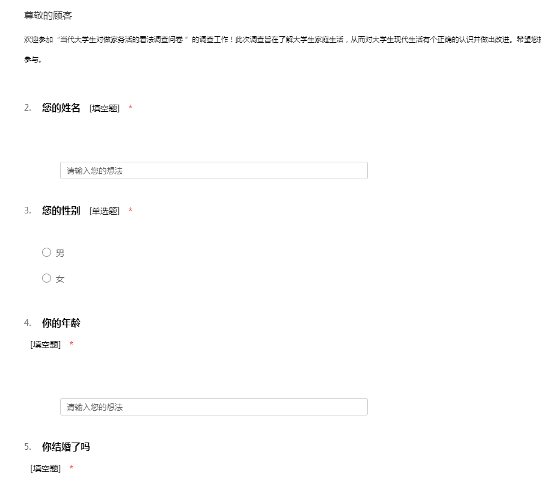This screenshot has width=541, height=481.
Task: Click the 您的姓名 question title
Action: (x=61, y=108)
